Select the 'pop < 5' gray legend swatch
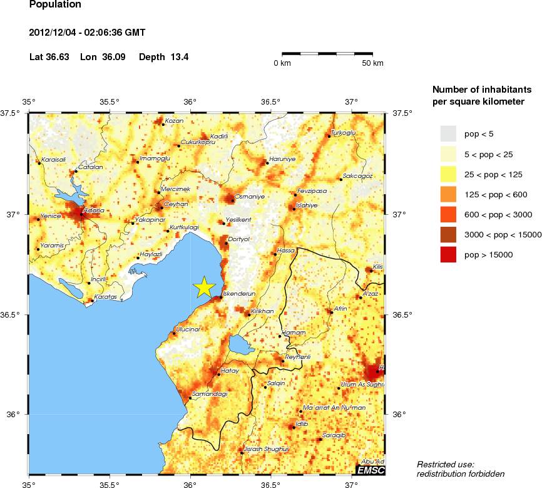Screen dimensions: 542x488 (x=448, y=134)
